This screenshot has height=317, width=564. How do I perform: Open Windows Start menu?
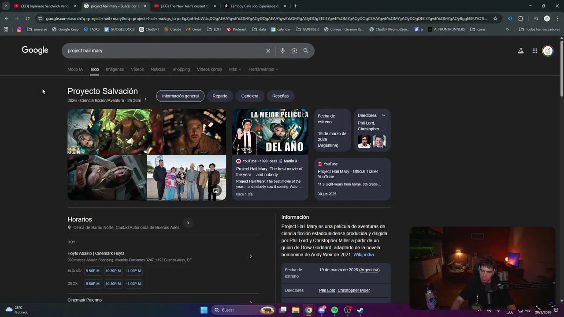point(204,310)
